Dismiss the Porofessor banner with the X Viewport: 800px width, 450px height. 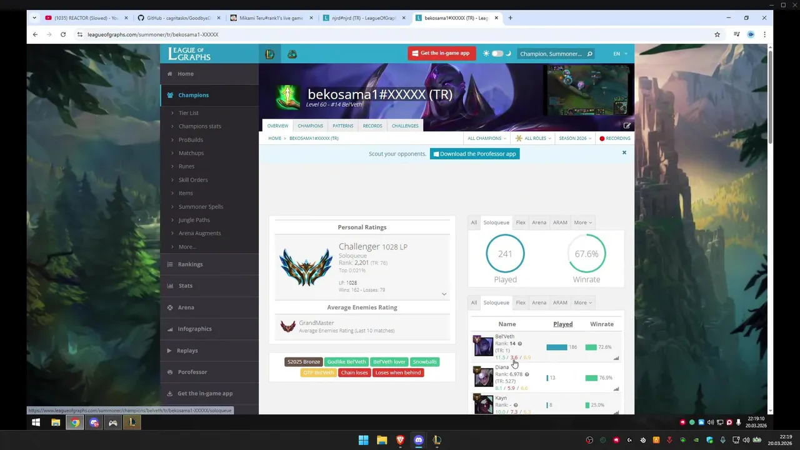pyautogui.click(x=624, y=152)
